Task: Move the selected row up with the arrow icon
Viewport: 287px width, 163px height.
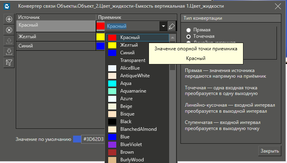Action: pos(9,41)
